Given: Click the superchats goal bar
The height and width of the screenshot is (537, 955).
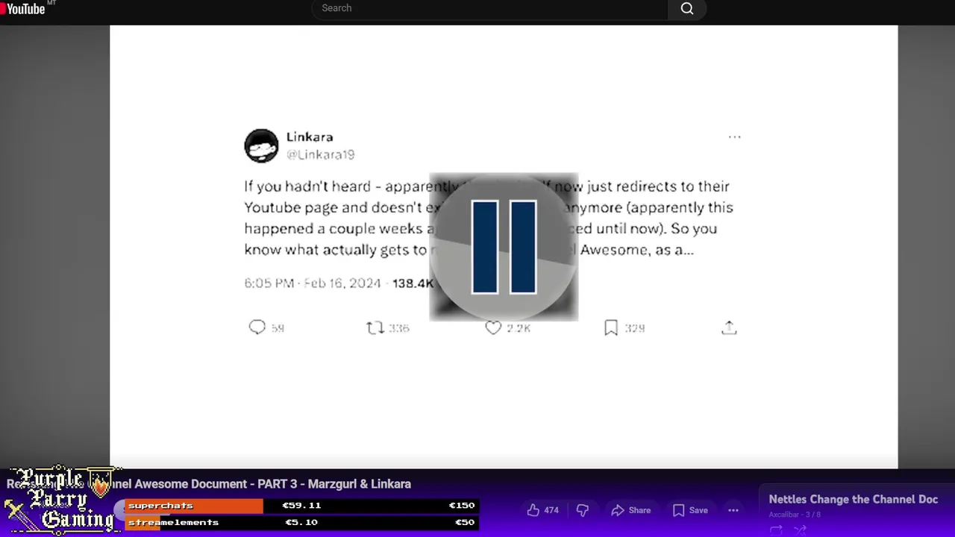Looking at the screenshot, I should 301,506.
